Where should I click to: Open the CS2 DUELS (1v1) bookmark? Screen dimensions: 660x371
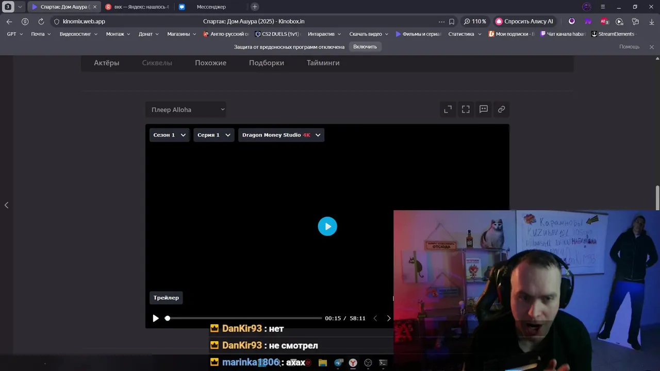pos(277,34)
